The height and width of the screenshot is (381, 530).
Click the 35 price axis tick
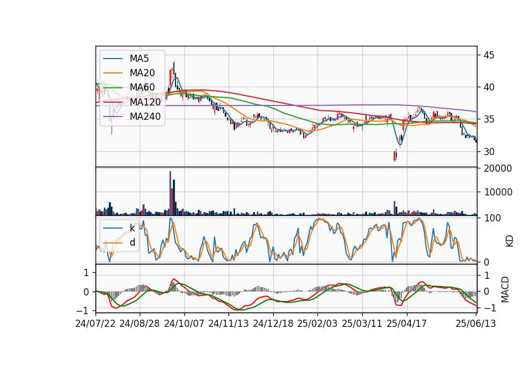point(489,119)
